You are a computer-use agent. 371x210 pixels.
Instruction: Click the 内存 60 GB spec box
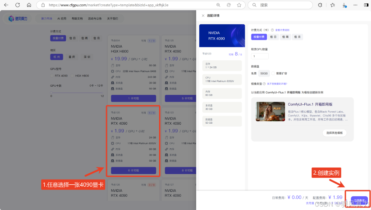click(x=222, y=94)
